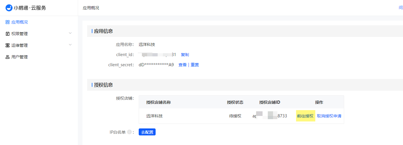This screenshot has width=403, height=145.
Task: Click the 运维管理 server icon
Action: pyautogui.click(x=8, y=45)
